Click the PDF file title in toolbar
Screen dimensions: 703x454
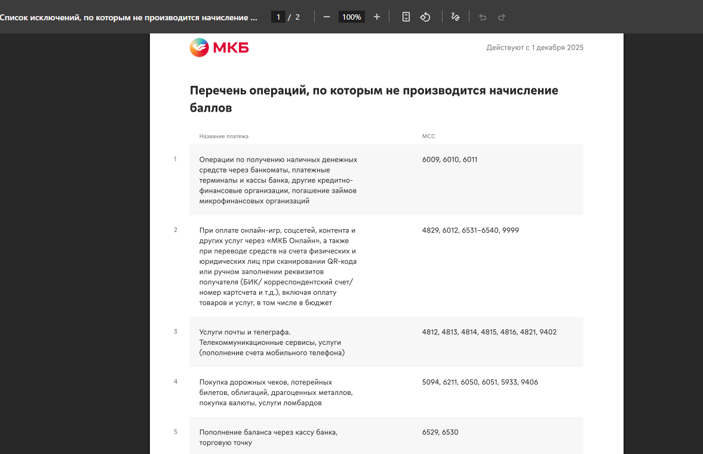tap(128, 17)
